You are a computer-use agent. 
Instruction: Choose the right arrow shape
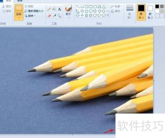(95, 11)
